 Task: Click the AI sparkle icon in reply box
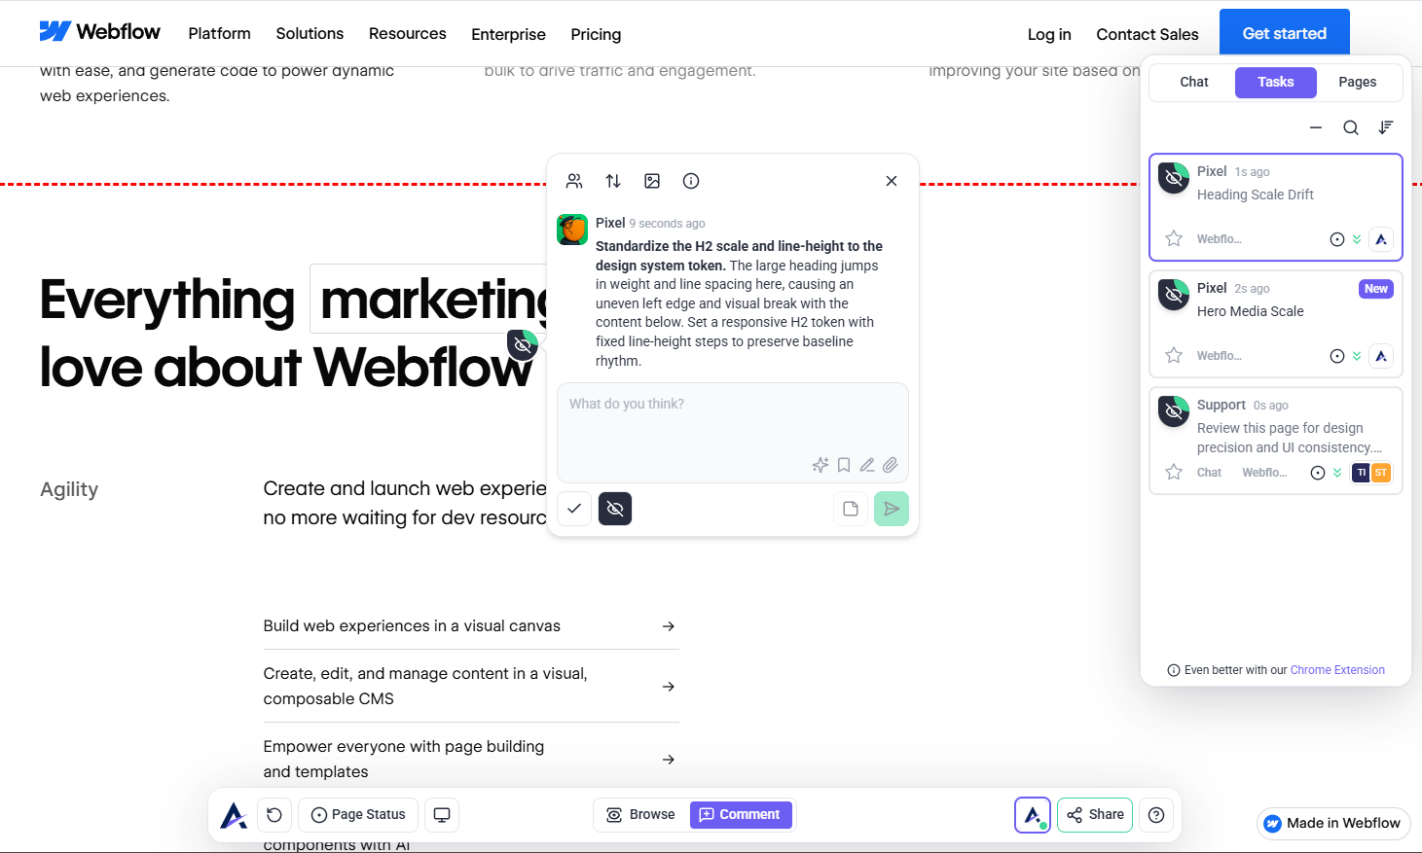[820, 465]
